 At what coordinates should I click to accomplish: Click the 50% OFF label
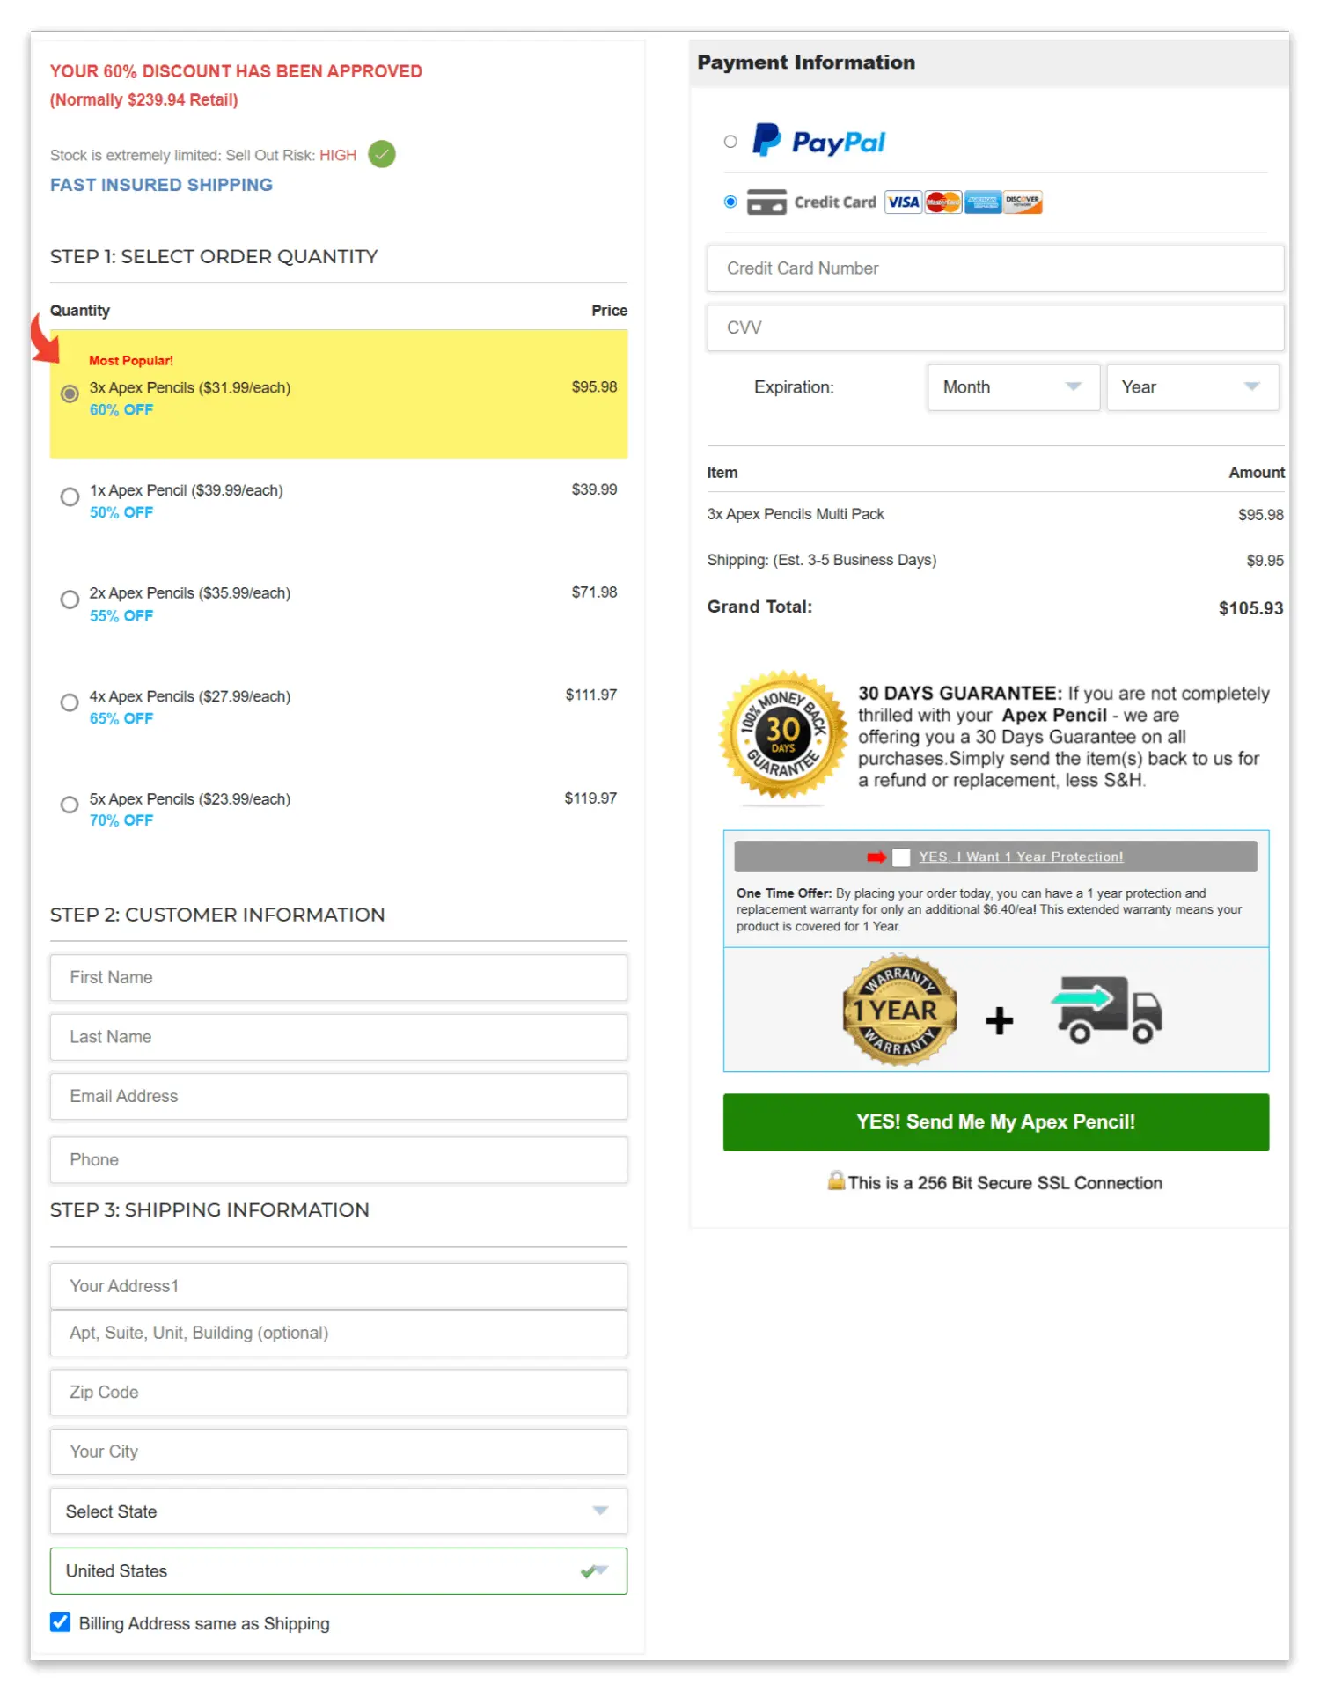[x=121, y=512]
